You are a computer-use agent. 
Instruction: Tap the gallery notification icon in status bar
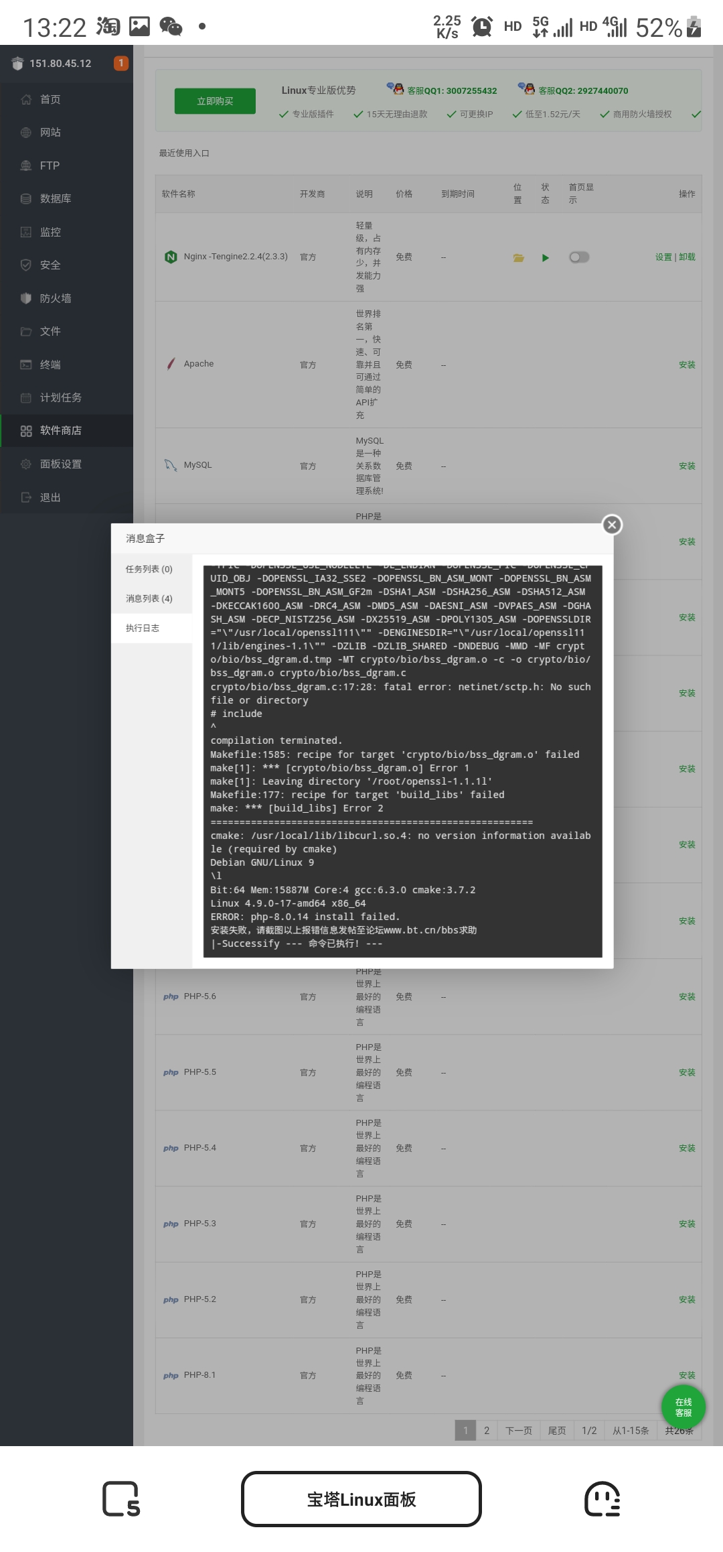click(139, 27)
